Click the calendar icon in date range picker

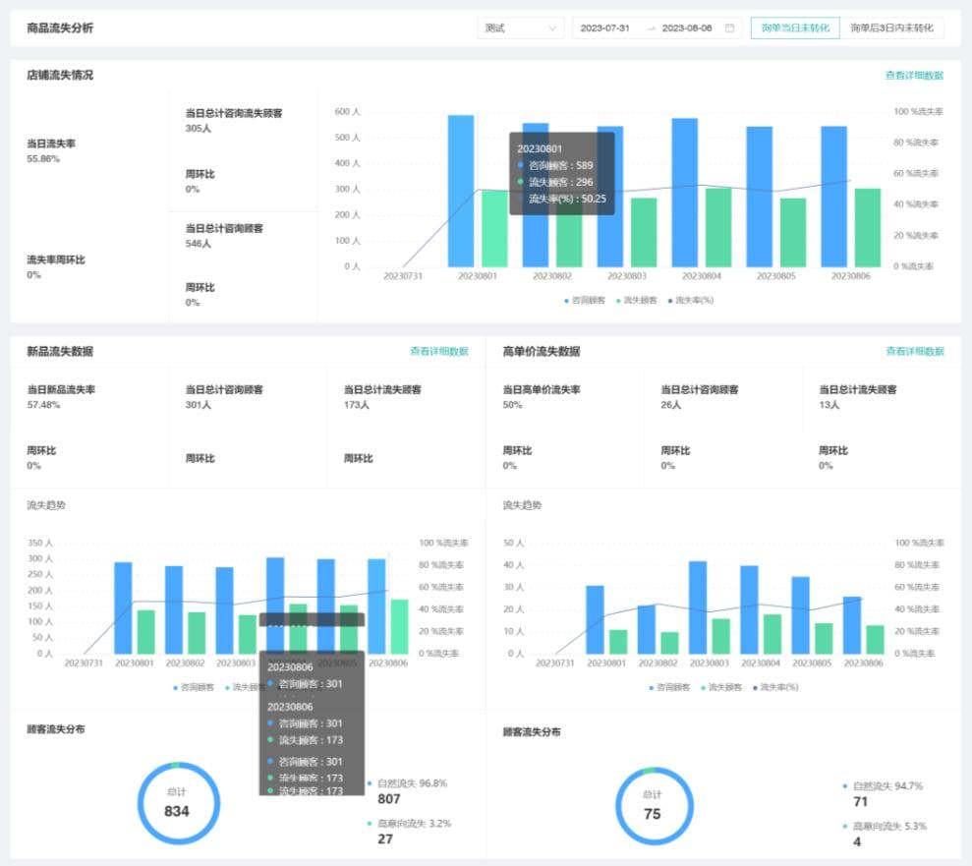click(x=729, y=28)
